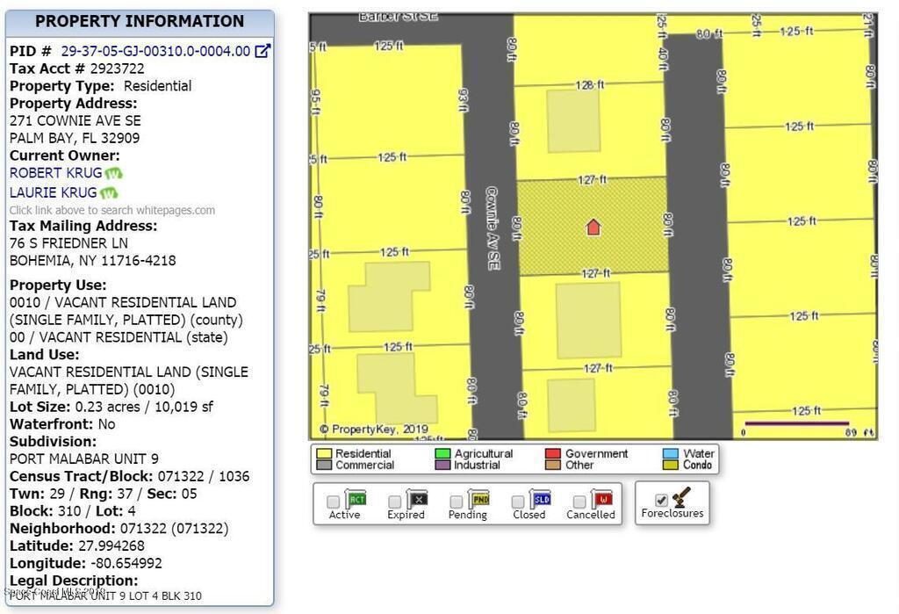Click the green Active listing flag icon
The image size is (899, 614).
[356, 500]
